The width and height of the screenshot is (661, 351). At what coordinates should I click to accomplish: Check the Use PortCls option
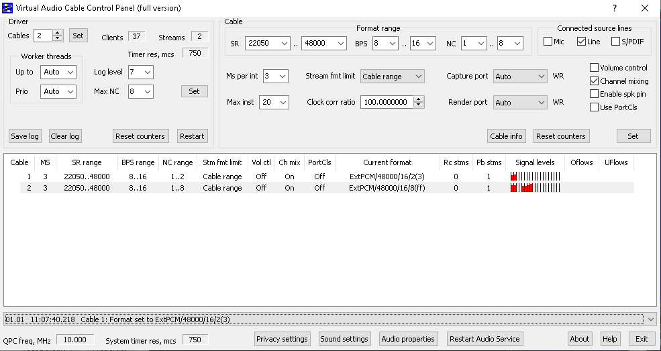(x=594, y=107)
